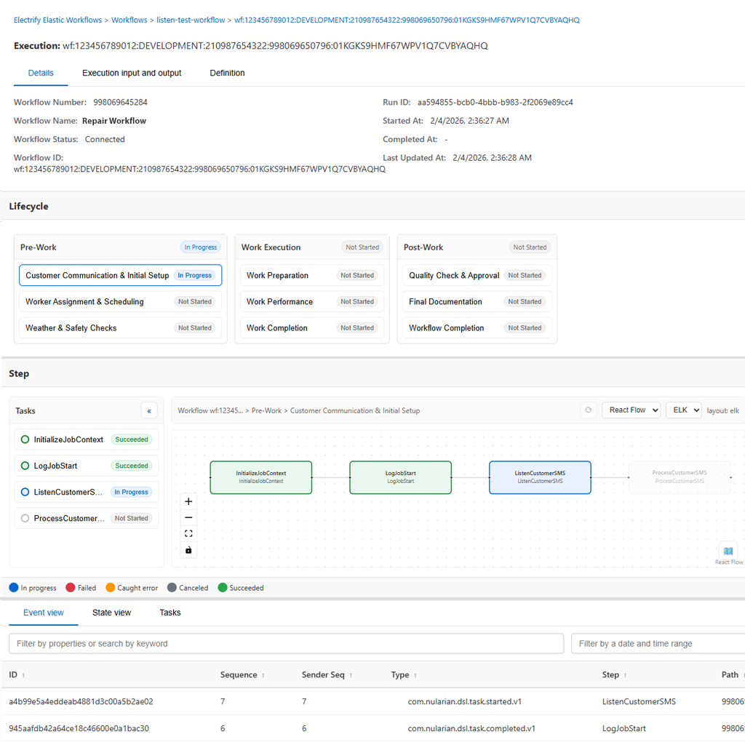745x745 pixels.
Task: Open the ELK layout dropdown
Action: point(683,410)
